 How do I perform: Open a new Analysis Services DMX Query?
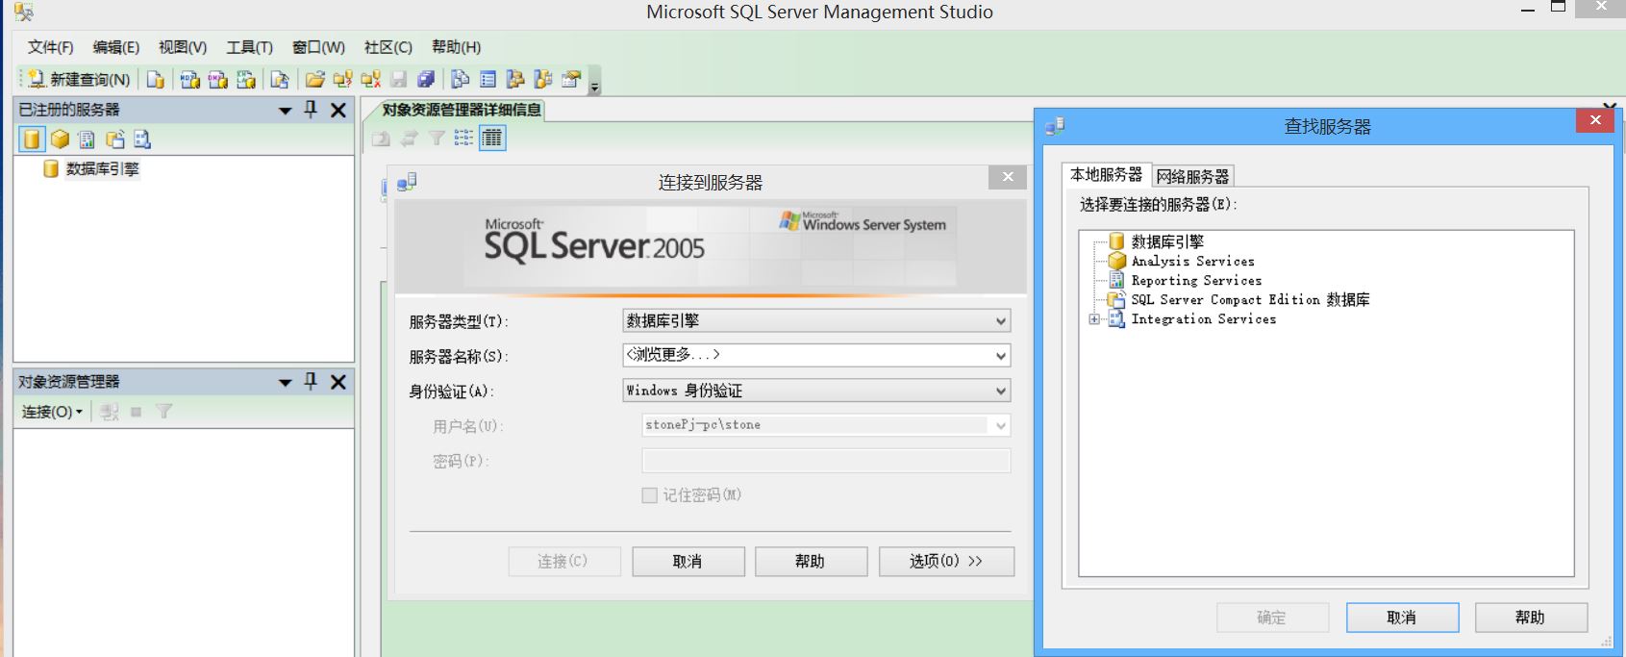218,80
